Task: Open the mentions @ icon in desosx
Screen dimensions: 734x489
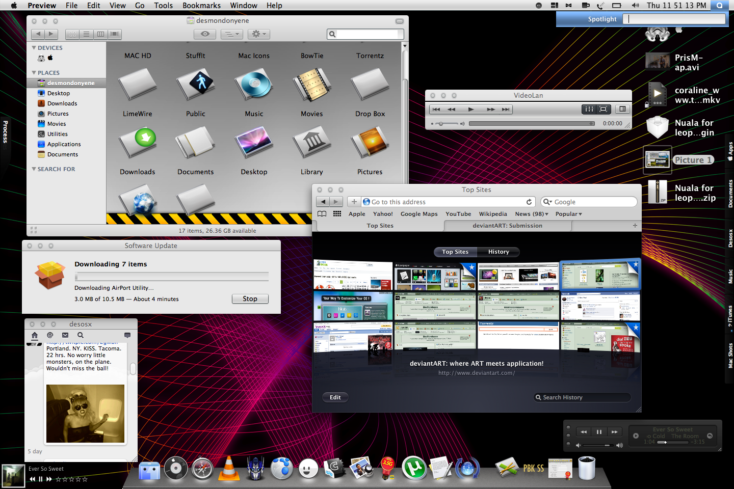Action: [x=50, y=335]
